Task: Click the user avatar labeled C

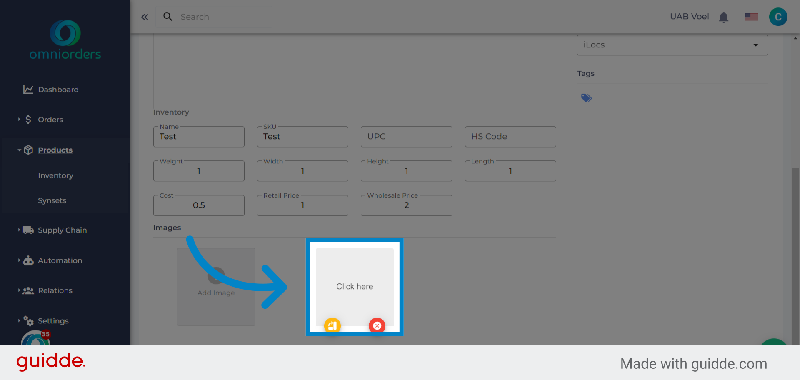Action: pos(778,17)
